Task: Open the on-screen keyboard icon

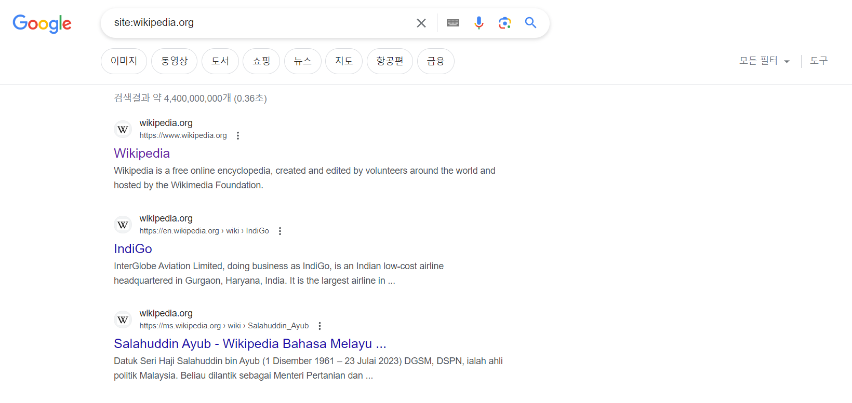Action: pyautogui.click(x=453, y=23)
